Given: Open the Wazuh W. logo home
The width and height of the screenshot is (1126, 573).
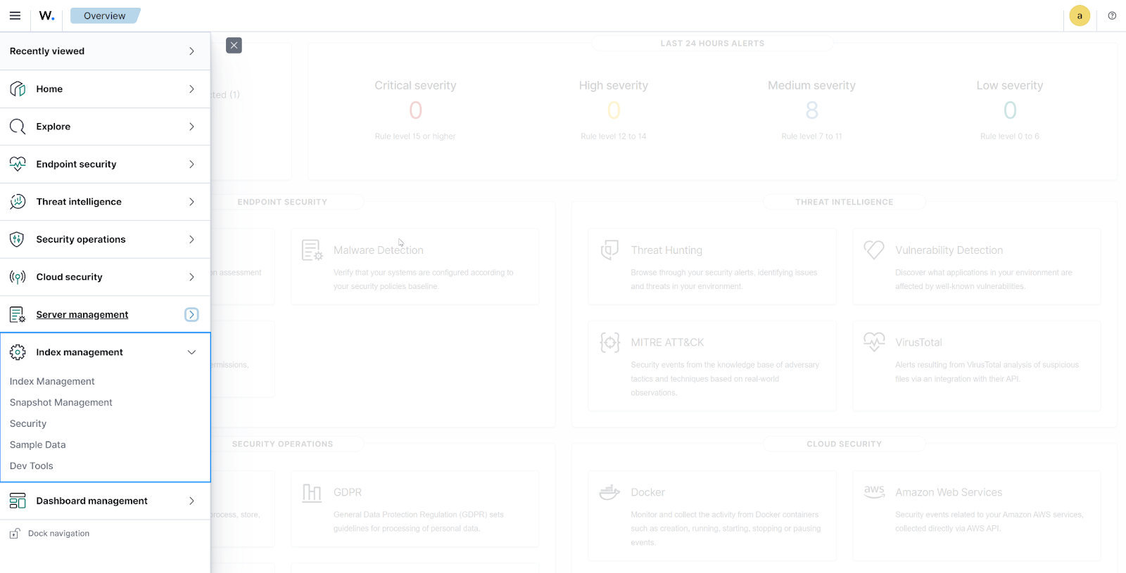Looking at the screenshot, I should pyautogui.click(x=46, y=15).
